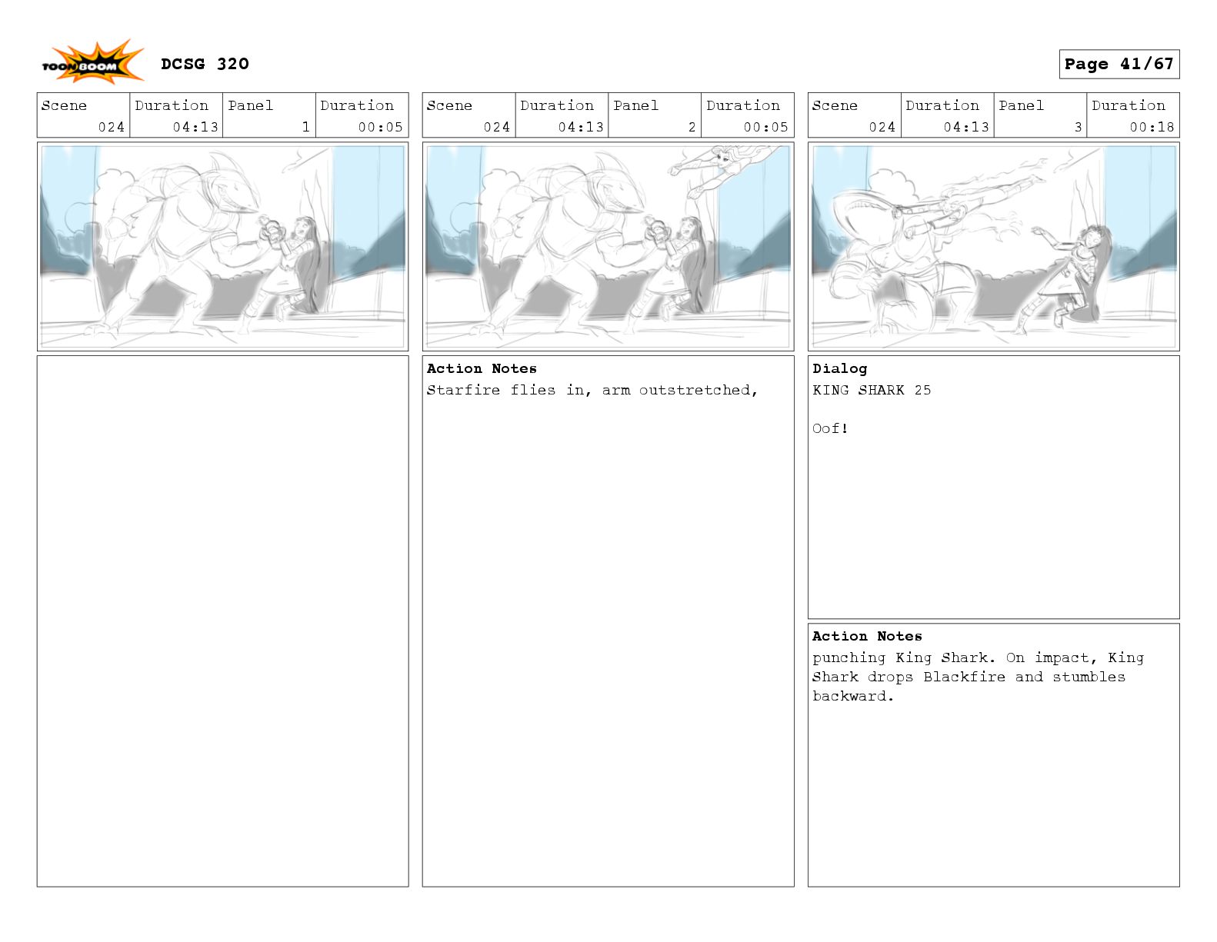Click panel 2 scene duration 04:13
This screenshot has height=942, width=1217.
coord(581,127)
